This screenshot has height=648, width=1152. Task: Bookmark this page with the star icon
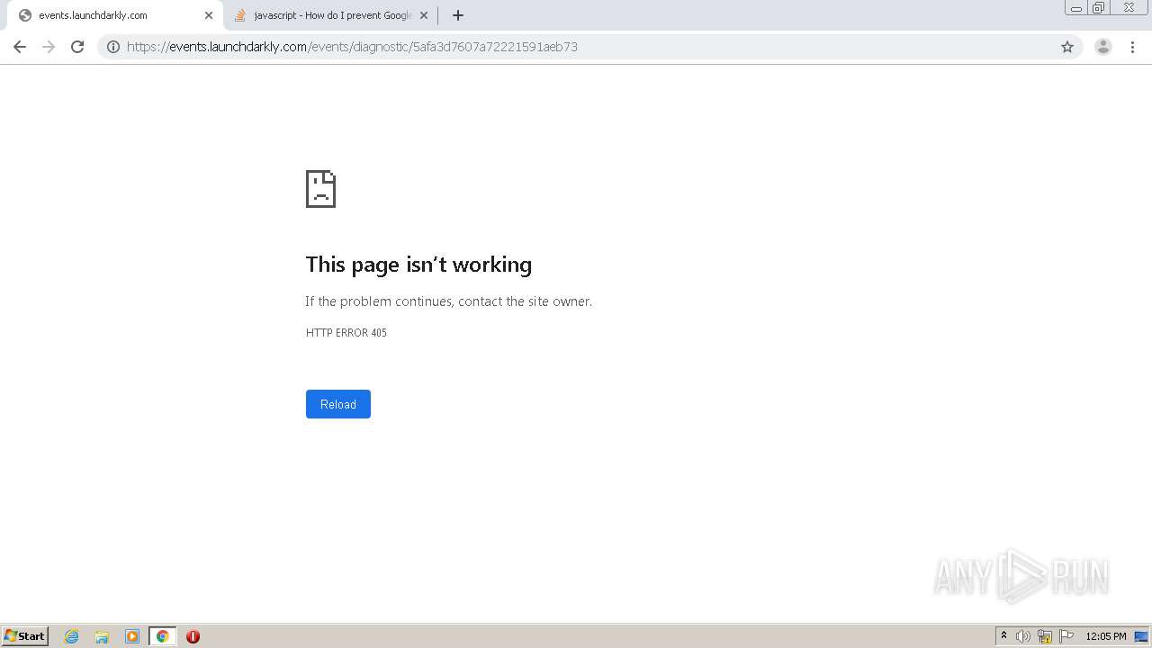1067,47
